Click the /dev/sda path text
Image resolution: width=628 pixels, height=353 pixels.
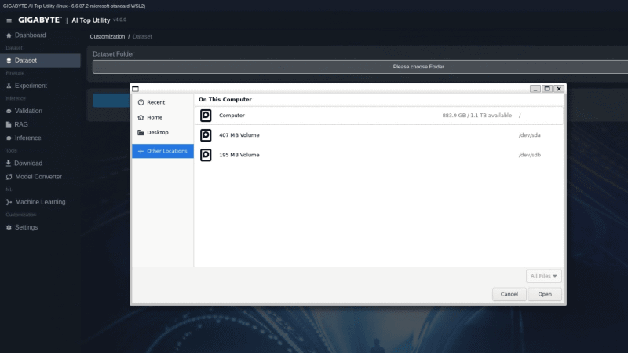point(529,135)
